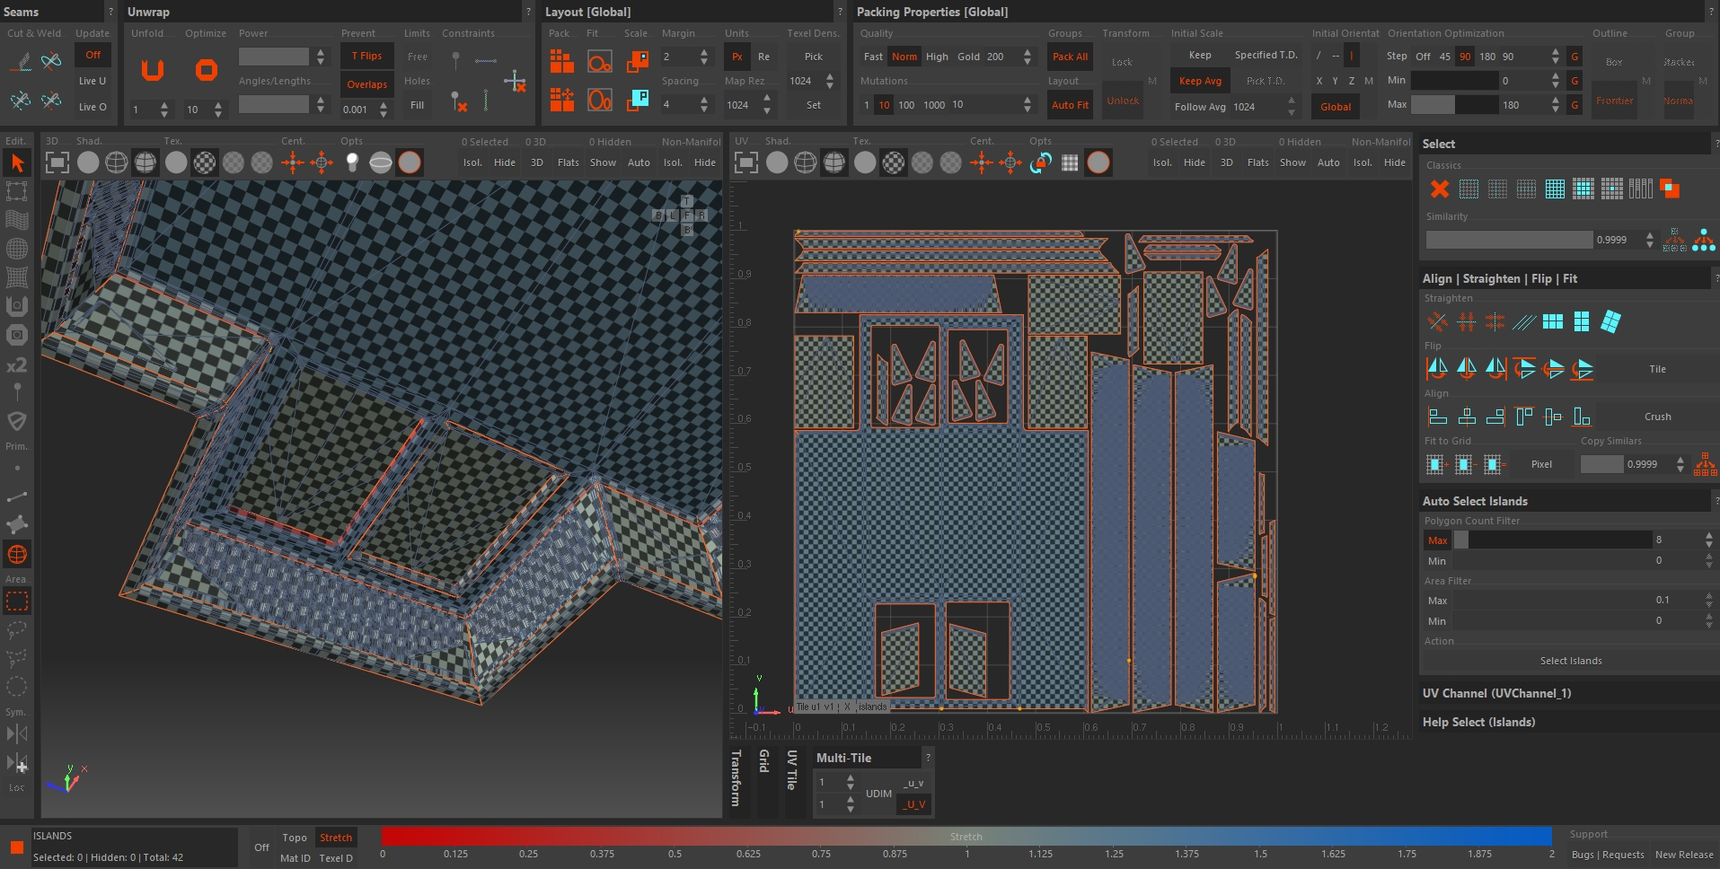Open the vertical Grid tab
This screenshot has width=1720, height=869.
click(x=764, y=761)
